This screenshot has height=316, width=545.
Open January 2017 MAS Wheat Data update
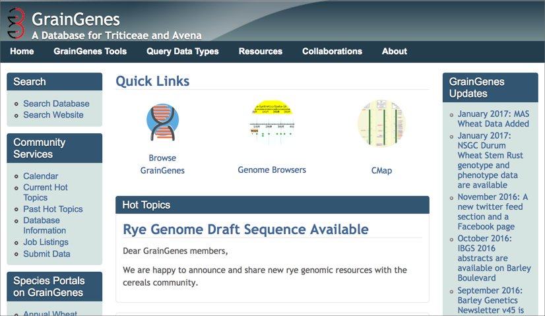point(494,119)
